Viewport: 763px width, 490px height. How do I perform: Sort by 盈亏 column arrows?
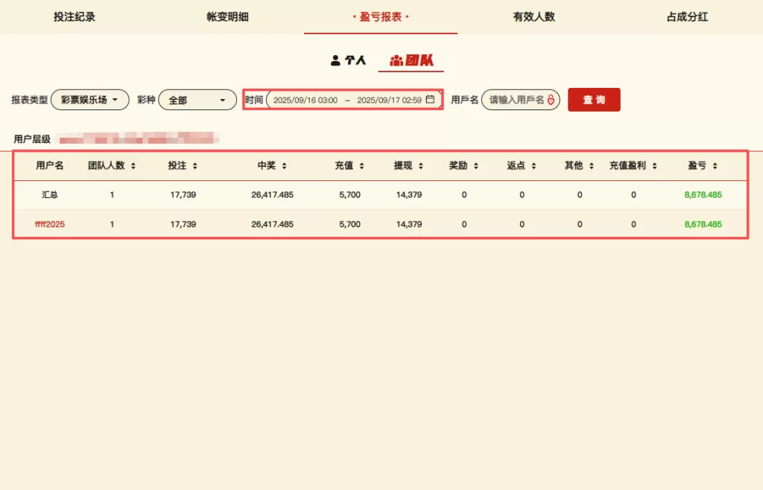coord(714,166)
